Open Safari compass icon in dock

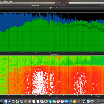(70, 101)
